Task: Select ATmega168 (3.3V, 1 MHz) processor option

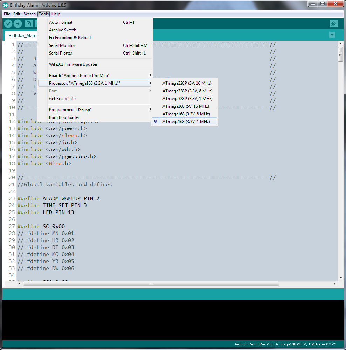Action: point(186,122)
